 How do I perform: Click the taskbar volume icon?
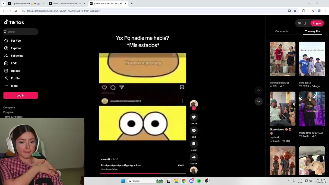pyautogui.click(x=310, y=181)
